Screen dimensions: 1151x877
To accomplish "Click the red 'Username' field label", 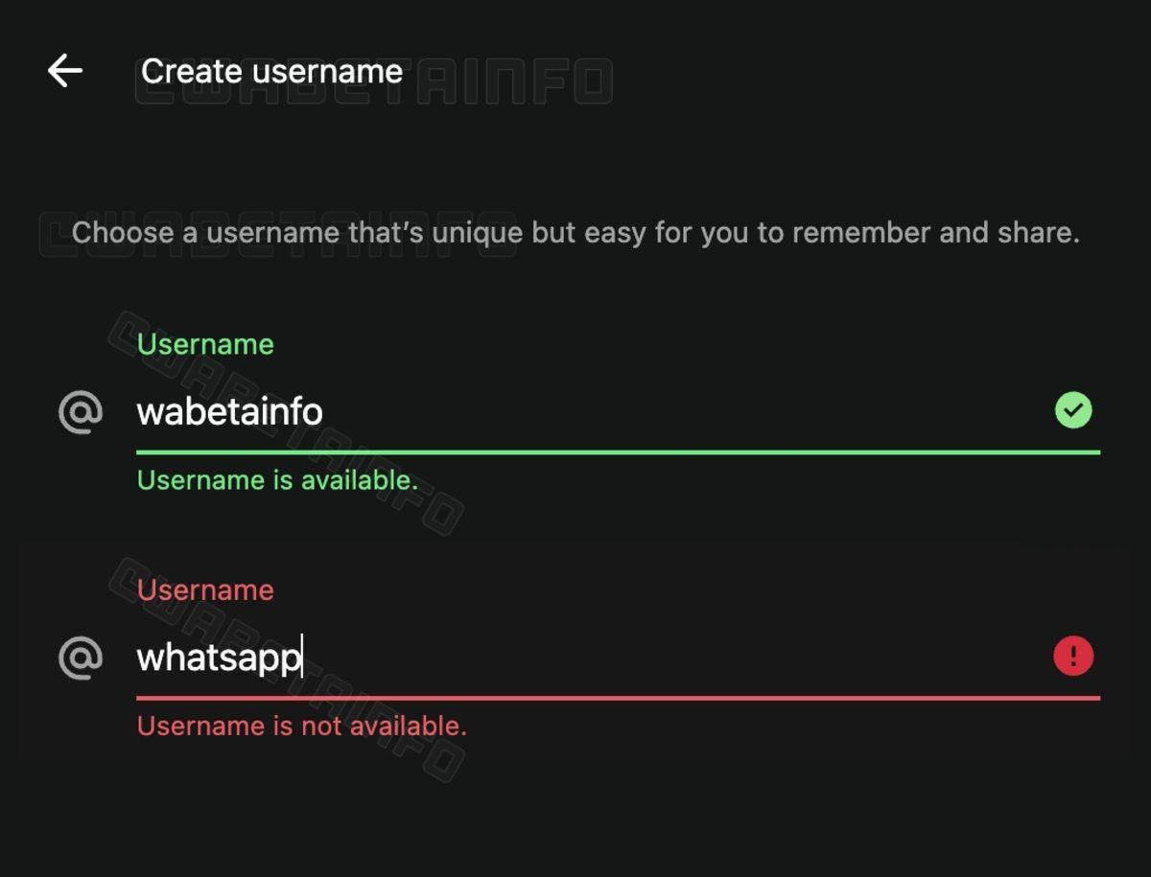I will (x=204, y=590).
